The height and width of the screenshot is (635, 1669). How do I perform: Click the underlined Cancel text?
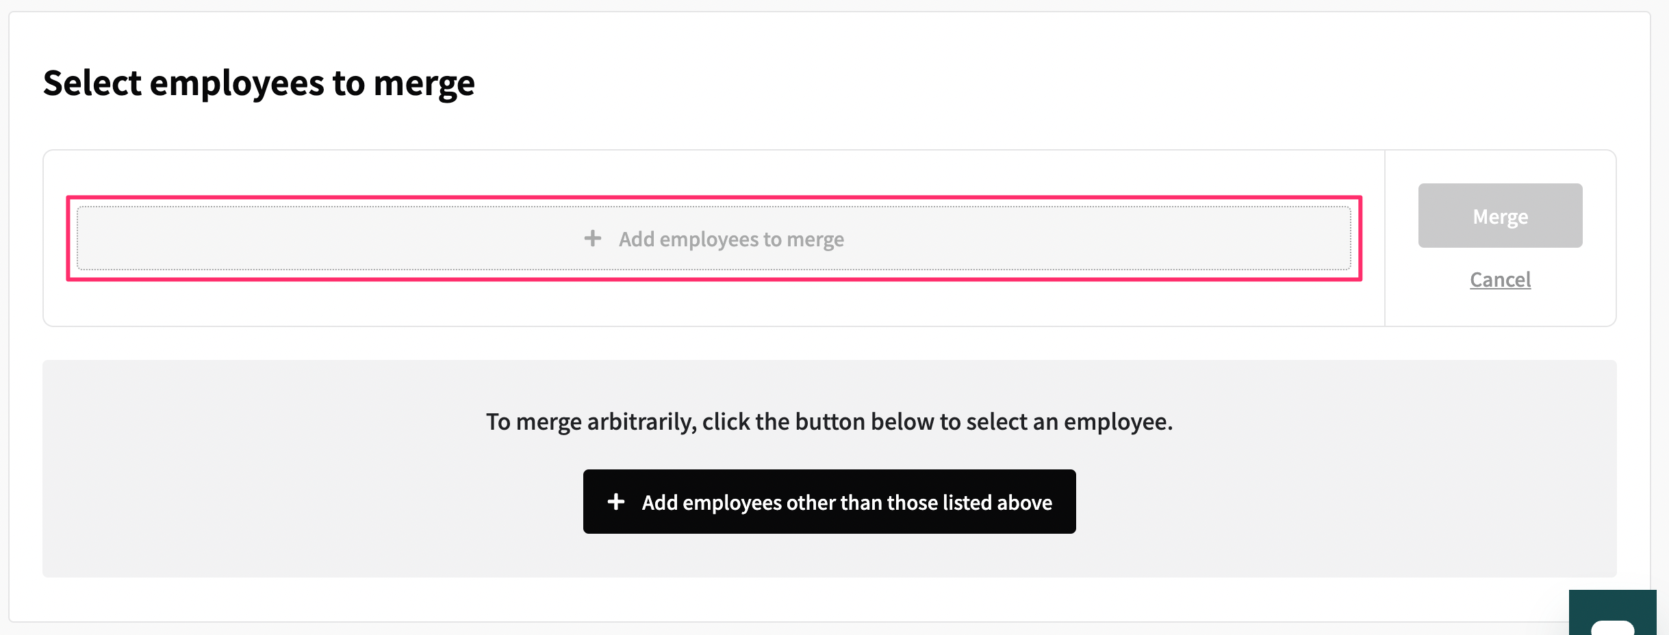pyautogui.click(x=1500, y=279)
